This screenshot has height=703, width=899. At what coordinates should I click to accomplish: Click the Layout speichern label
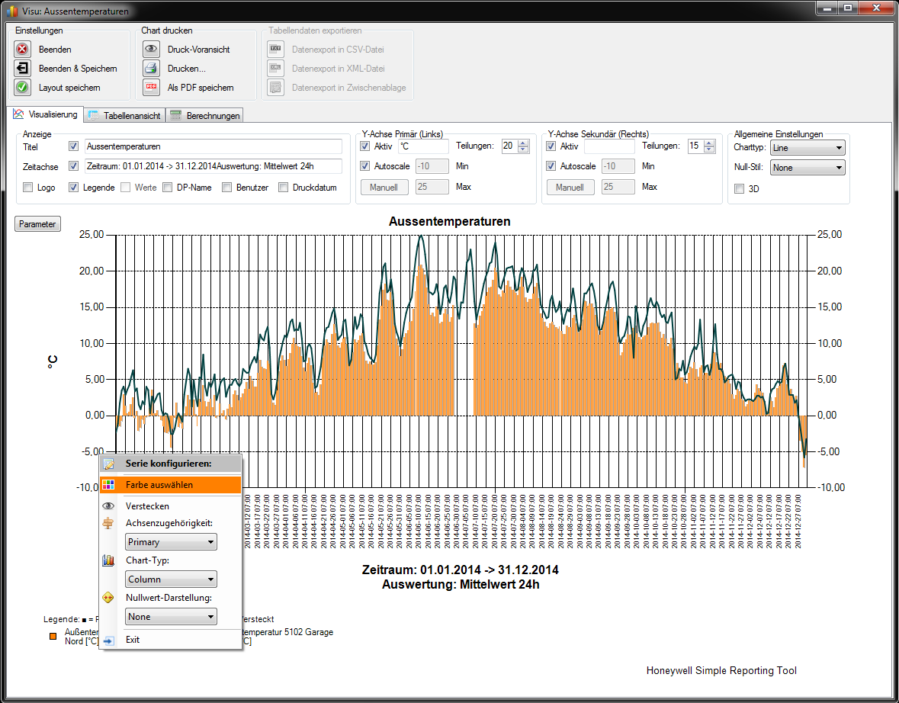click(69, 88)
